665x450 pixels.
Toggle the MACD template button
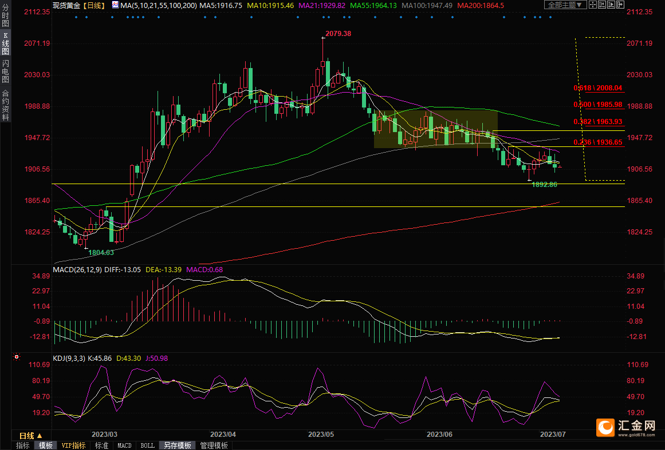tap(124, 445)
